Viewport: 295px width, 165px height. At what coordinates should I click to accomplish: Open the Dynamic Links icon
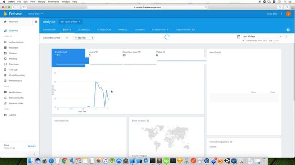coord(5,103)
